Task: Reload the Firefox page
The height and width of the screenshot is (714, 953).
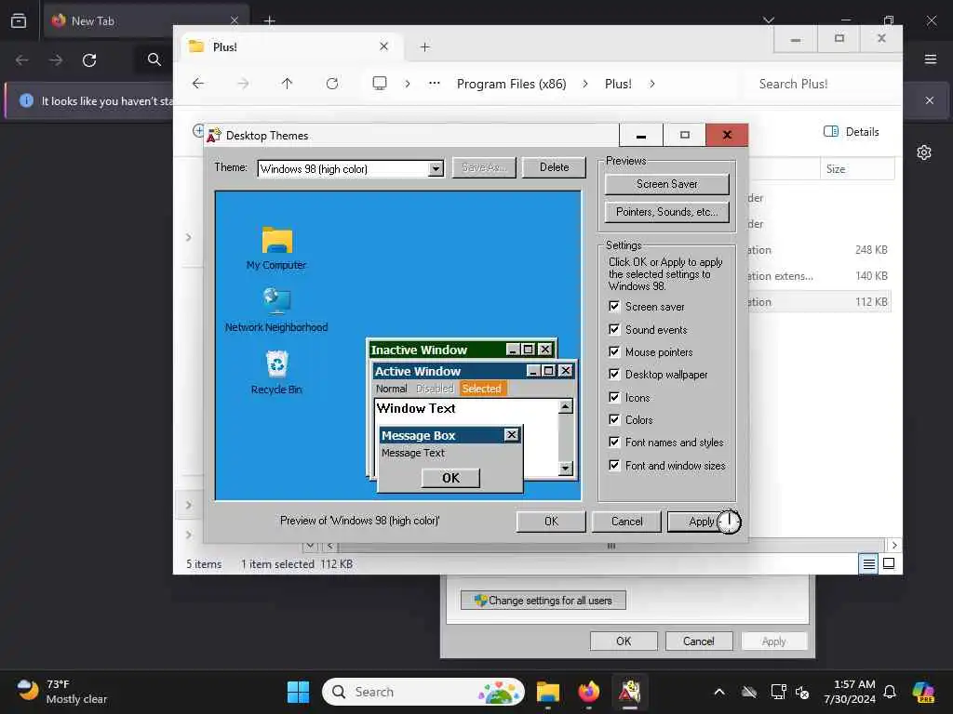Action: coord(89,60)
